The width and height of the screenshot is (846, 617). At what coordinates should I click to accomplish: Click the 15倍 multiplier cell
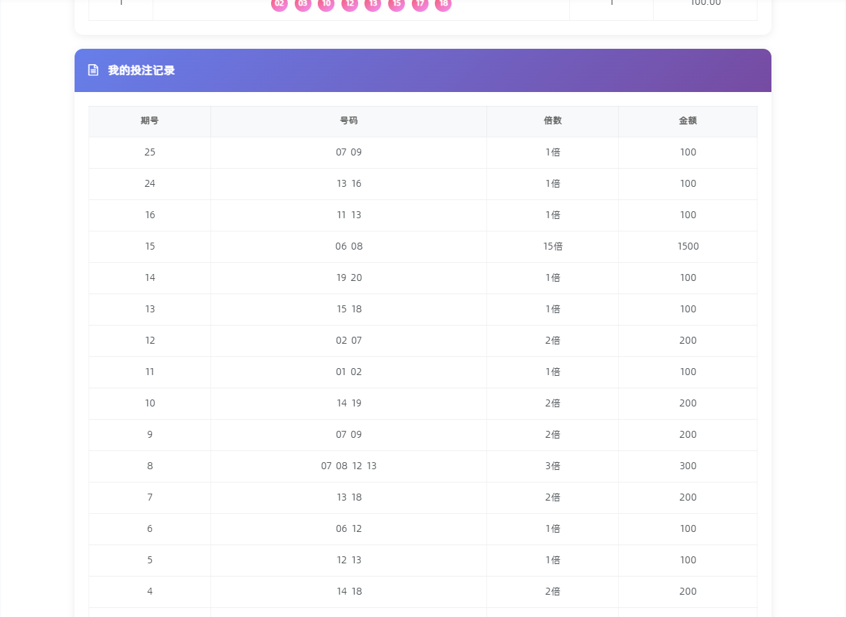coord(553,247)
